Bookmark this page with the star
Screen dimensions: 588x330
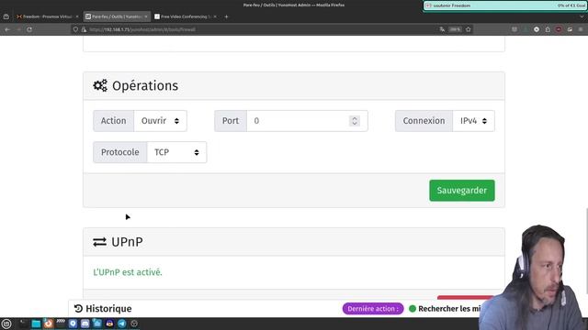tap(468, 29)
